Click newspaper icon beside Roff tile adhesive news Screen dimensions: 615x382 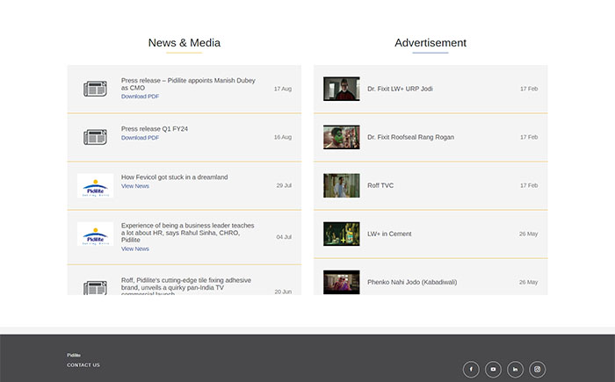(x=95, y=287)
